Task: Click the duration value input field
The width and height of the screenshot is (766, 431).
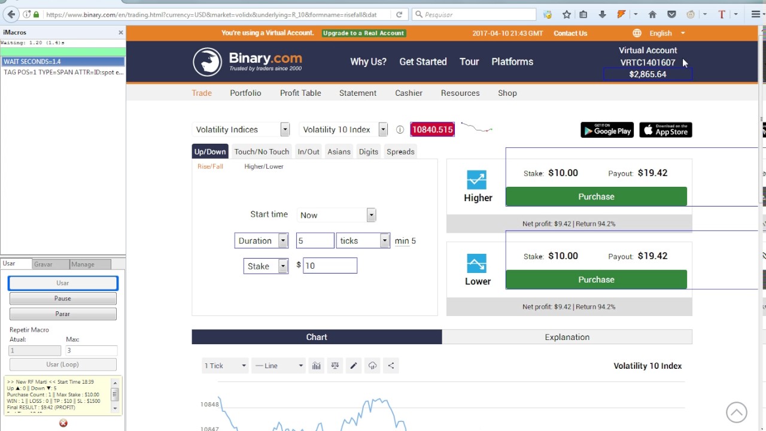Action: click(315, 241)
